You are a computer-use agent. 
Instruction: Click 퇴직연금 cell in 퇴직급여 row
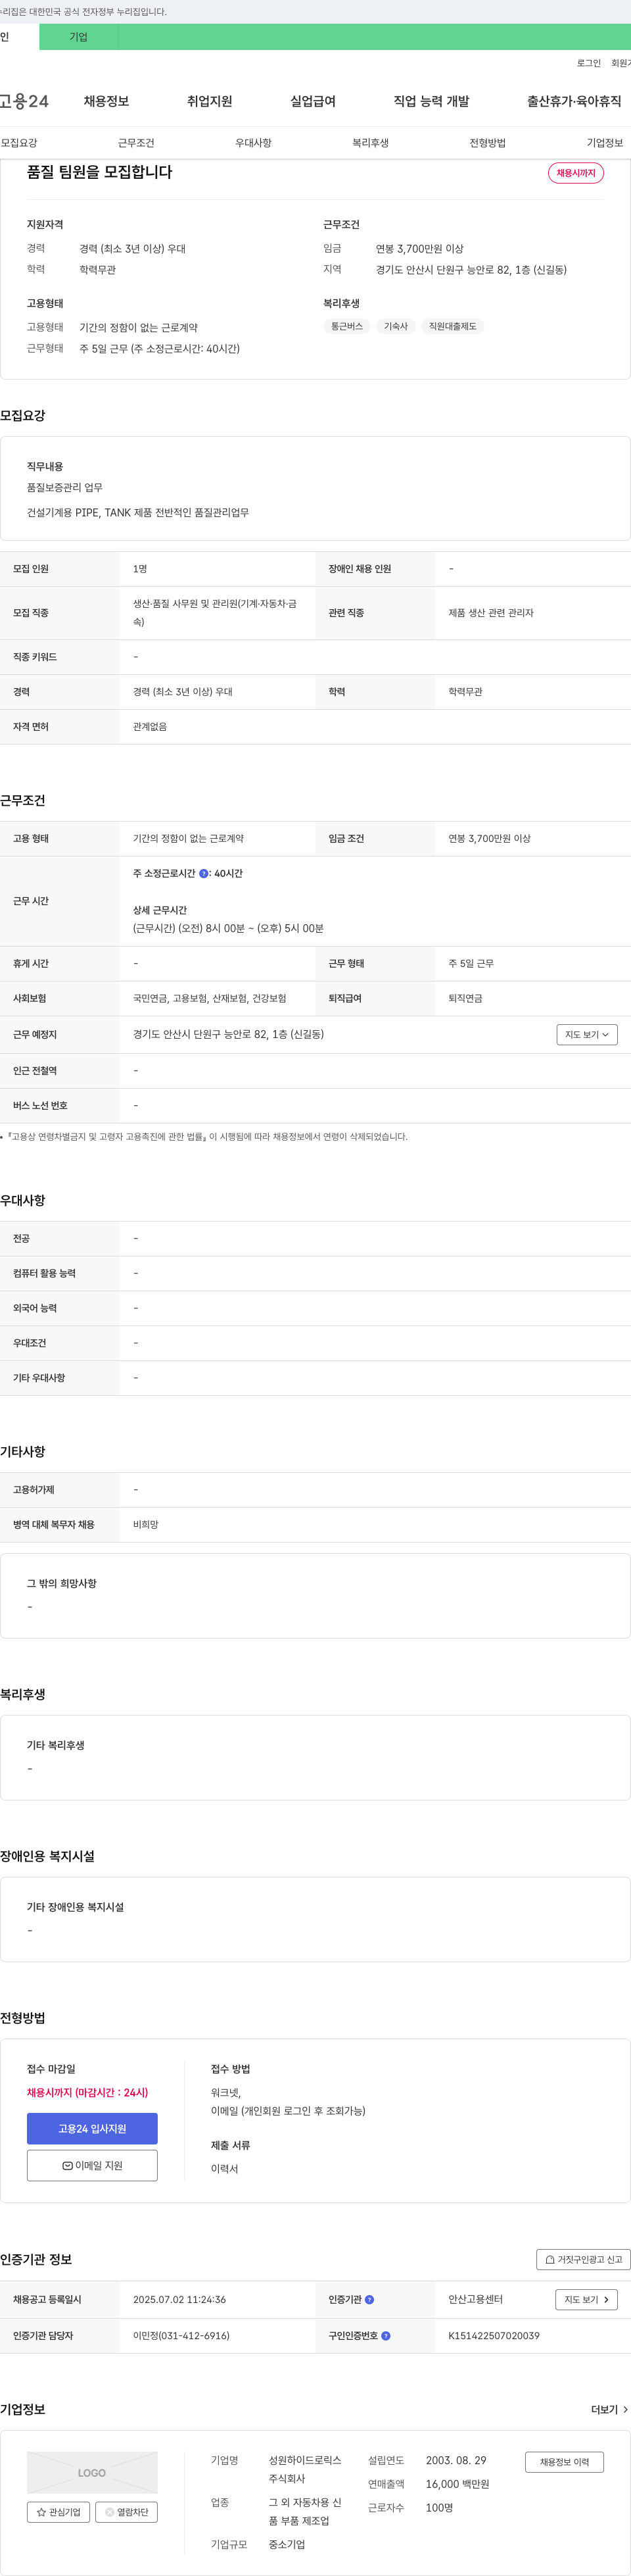coord(465,998)
